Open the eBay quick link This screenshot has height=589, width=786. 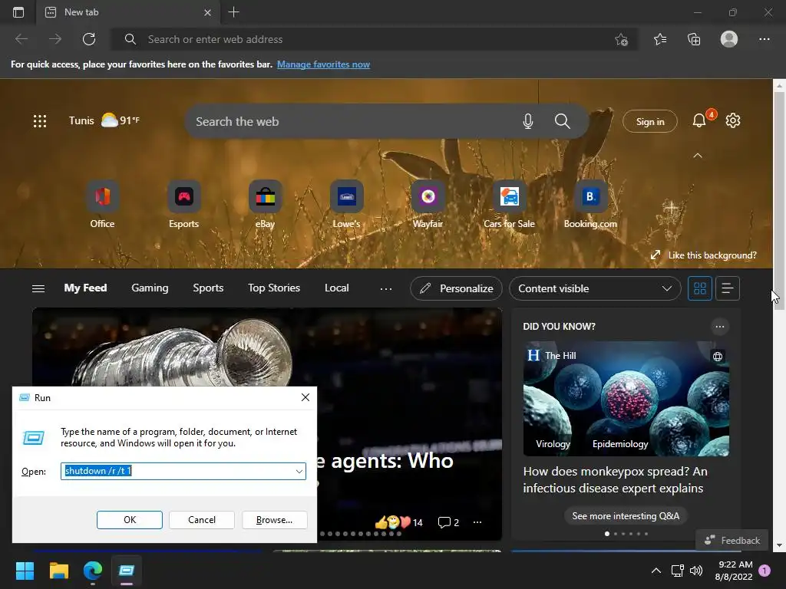tap(265, 204)
